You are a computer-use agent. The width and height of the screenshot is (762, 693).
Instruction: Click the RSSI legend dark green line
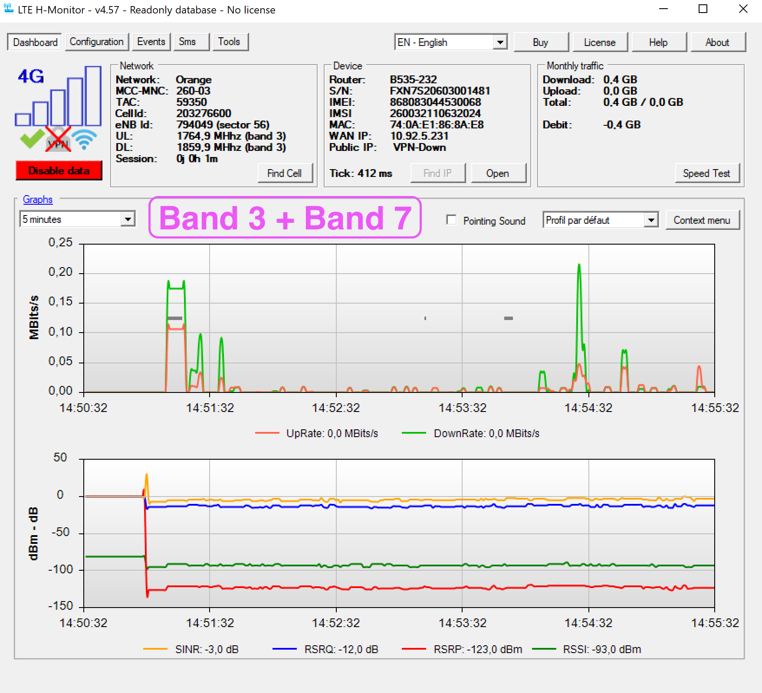click(x=544, y=649)
